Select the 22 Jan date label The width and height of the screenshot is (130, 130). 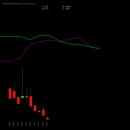[30, 124]
